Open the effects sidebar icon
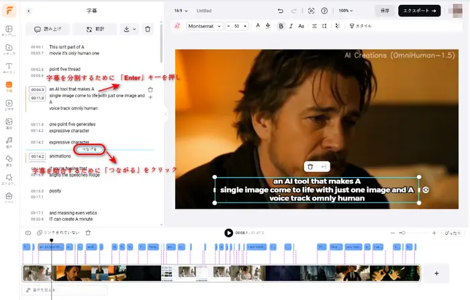The height and width of the screenshot is (300, 470). point(9,179)
